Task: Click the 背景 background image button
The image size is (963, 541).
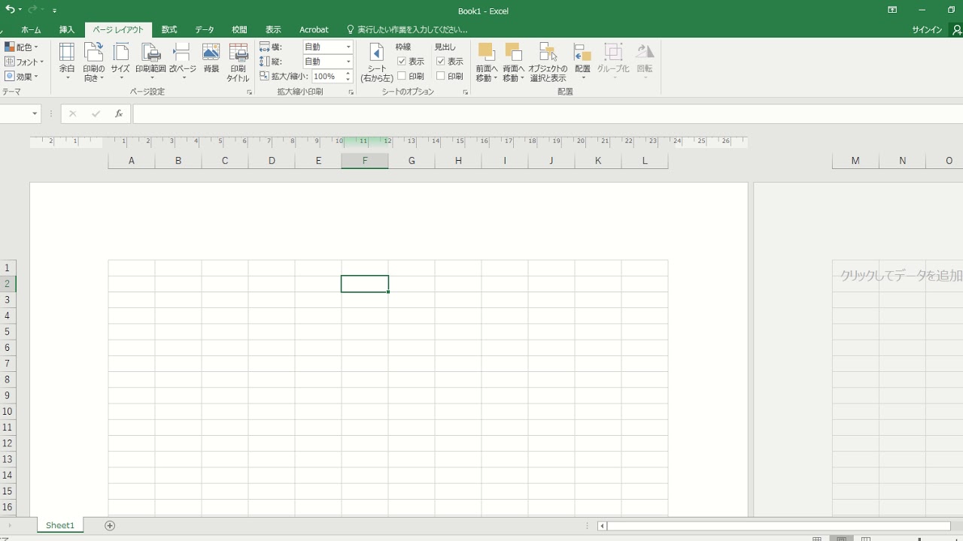Action: point(211,59)
